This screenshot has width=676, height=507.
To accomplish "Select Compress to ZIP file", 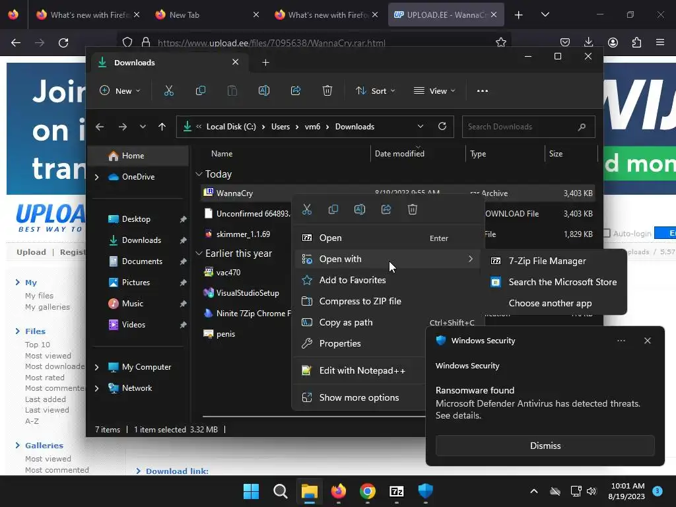I will click(387, 301).
